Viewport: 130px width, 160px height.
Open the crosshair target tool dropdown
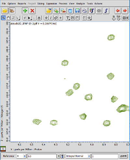[x=89, y=18]
